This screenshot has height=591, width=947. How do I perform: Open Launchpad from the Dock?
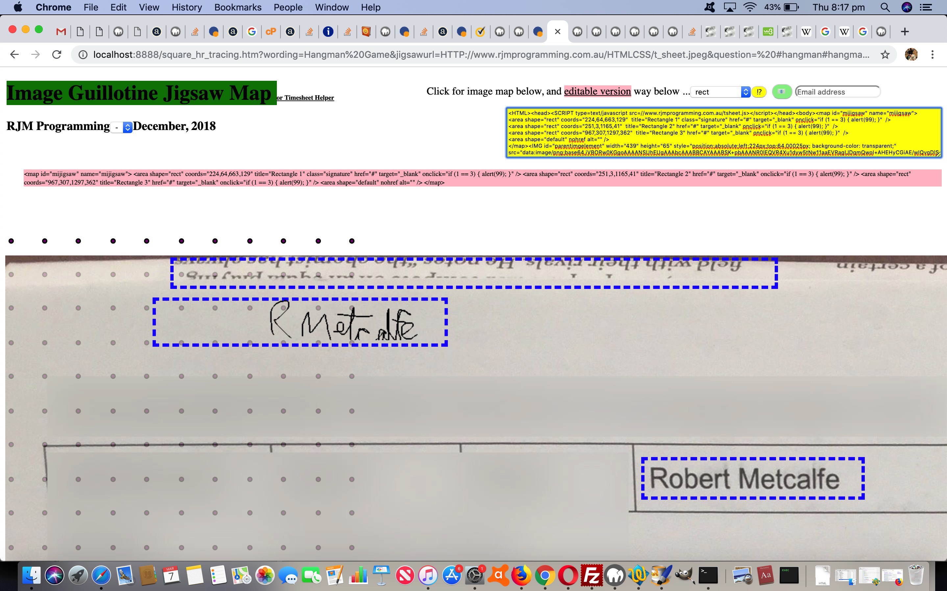(x=78, y=575)
